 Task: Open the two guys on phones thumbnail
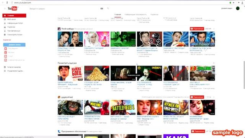click(x=70, y=39)
